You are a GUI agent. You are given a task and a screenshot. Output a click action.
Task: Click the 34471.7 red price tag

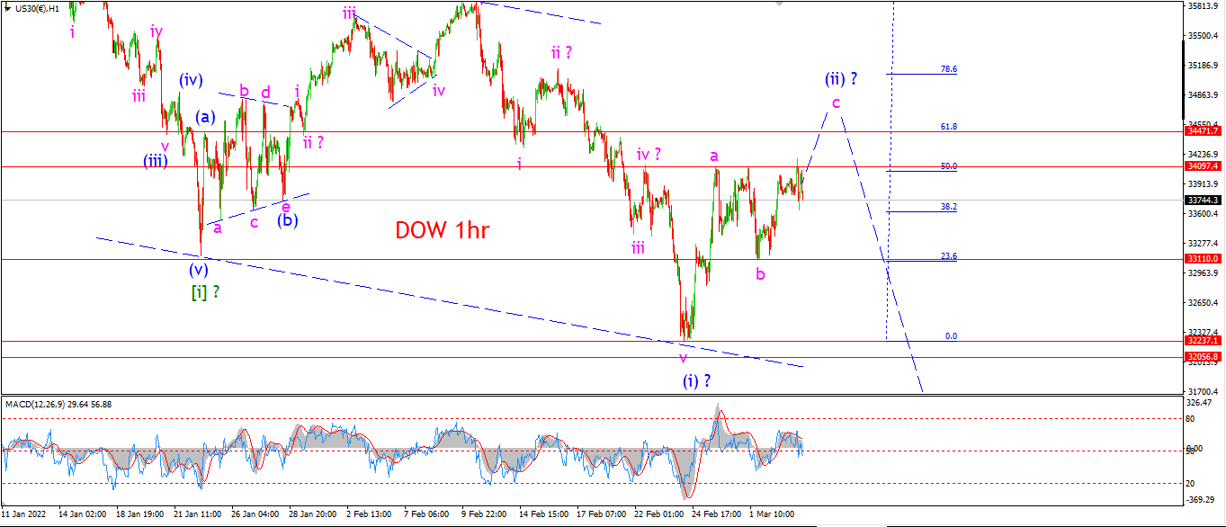(x=1203, y=131)
